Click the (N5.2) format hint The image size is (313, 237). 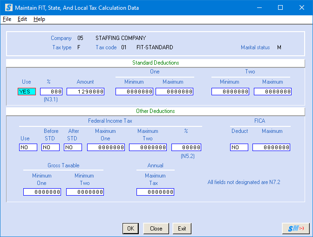point(188,156)
